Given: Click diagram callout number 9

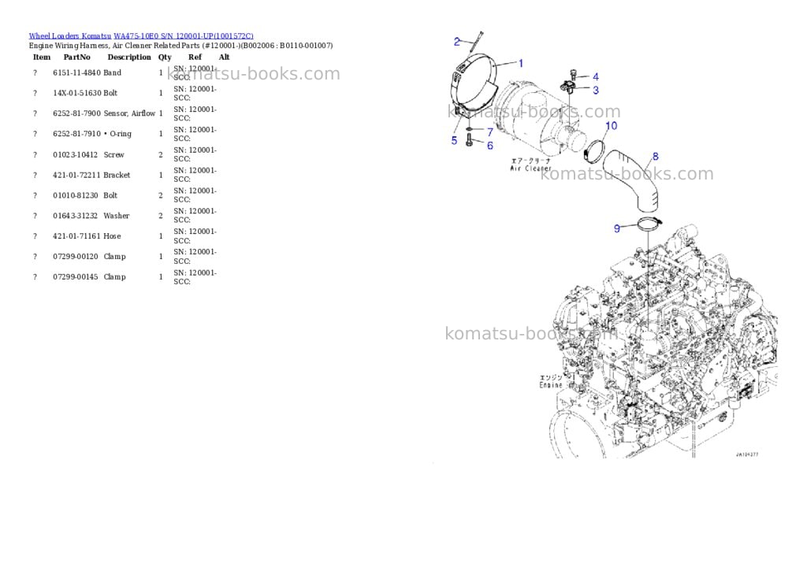Looking at the screenshot, I should point(617,228).
